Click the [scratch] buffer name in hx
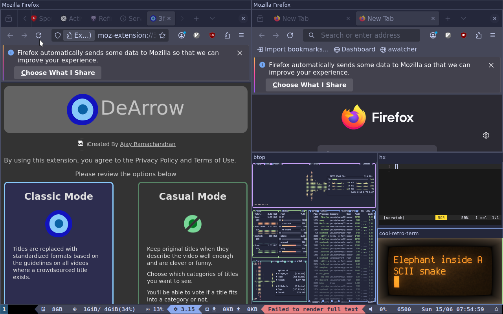This screenshot has width=503, height=314. coord(394,217)
